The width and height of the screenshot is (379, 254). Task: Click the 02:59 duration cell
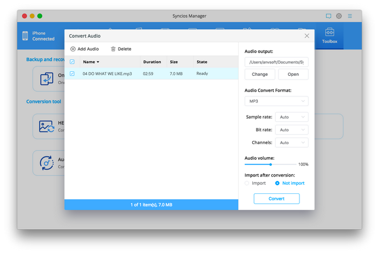click(x=148, y=74)
